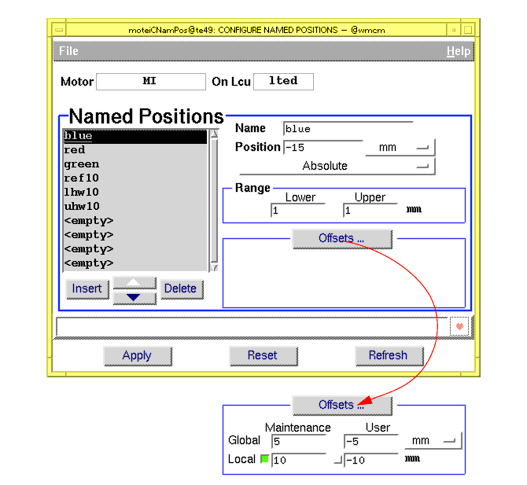The width and height of the screenshot is (527, 485).
Task: Click the Motor field showing MI
Action: click(151, 82)
